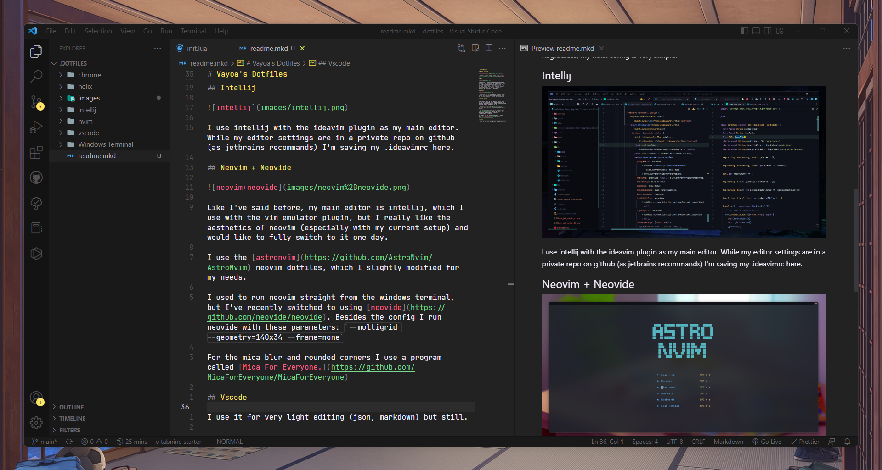Open Customize Layout in title bar
This screenshot has width=882, height=470.
(780, 31)
